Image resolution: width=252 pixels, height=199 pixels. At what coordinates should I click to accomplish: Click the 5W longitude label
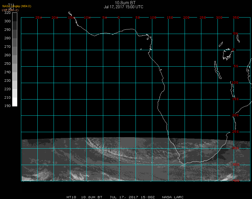click(x=105, y=18)
